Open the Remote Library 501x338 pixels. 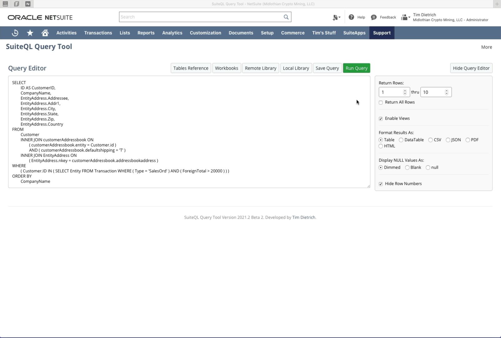[260, 68]
